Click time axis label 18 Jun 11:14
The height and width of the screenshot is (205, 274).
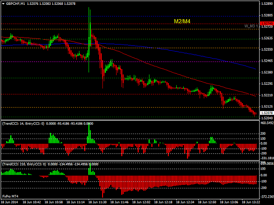pyautogui.click(x=76, y=202)
